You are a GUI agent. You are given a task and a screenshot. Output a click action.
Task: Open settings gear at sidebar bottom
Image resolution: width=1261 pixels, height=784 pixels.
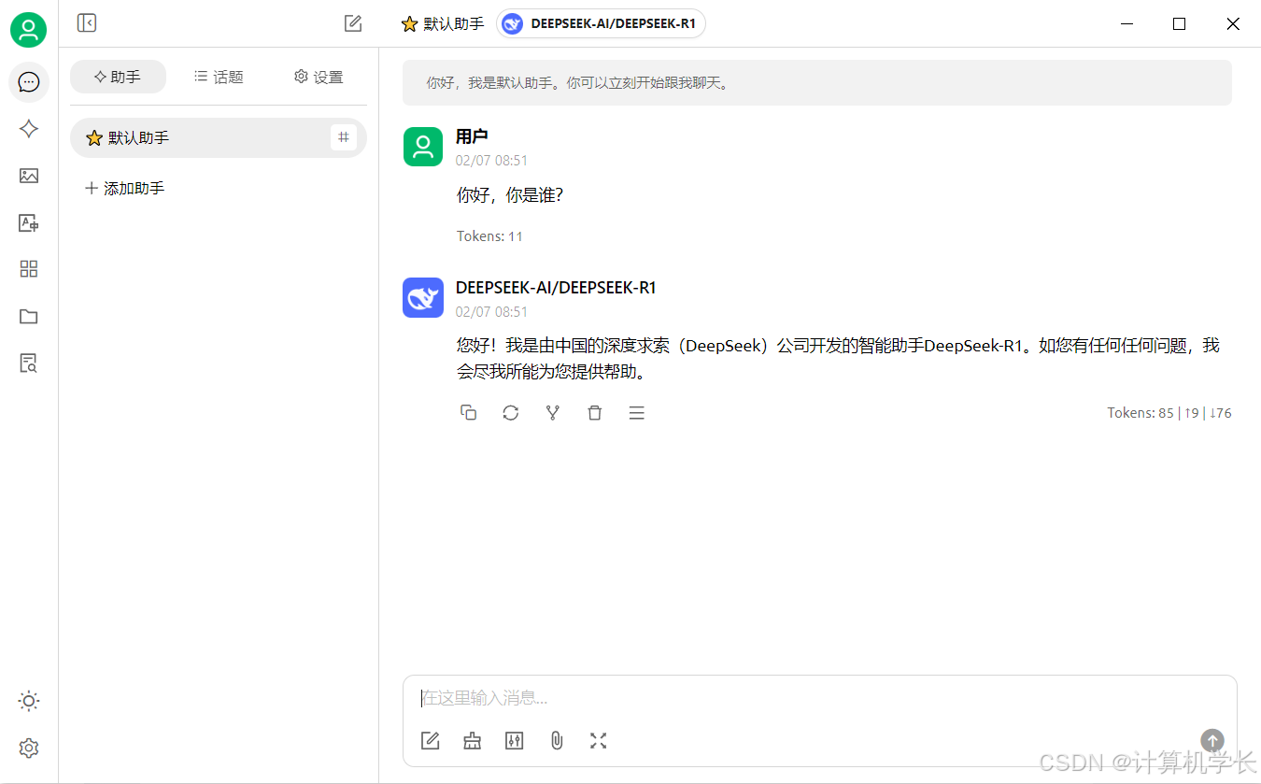click(29, 748)
